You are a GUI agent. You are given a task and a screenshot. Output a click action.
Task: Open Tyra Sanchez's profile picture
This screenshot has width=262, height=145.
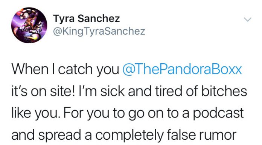(x=29, y=25)
